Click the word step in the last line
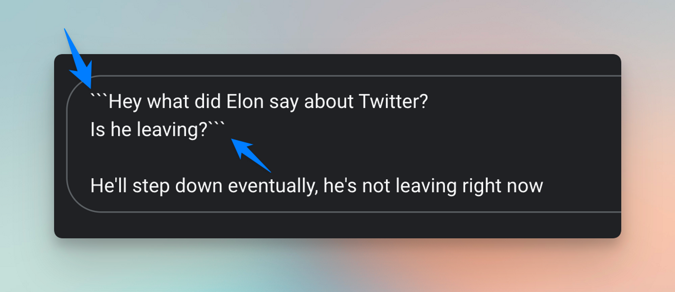The height and width of the screenshot is (292, 675). pyautogui.click(x=151, y=187)
